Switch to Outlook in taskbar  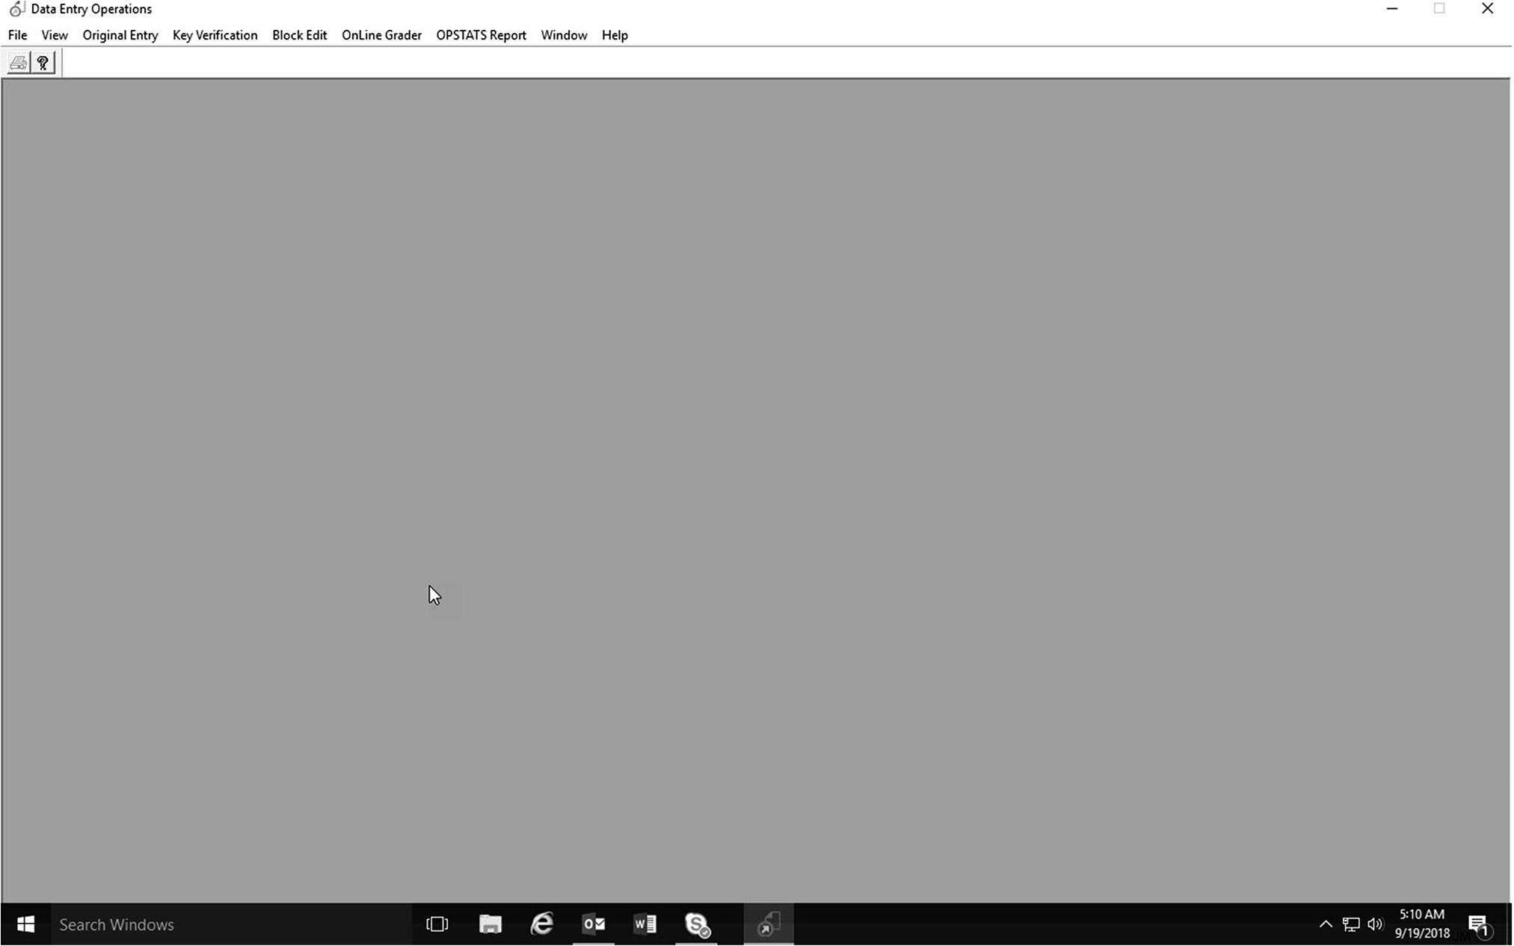click(594, 924)
